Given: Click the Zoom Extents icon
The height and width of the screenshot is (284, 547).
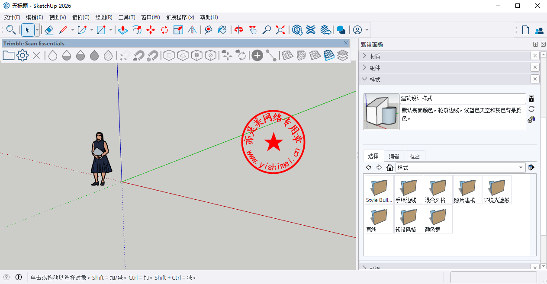Looking at the screenshot, I should (x=280, y=30).
